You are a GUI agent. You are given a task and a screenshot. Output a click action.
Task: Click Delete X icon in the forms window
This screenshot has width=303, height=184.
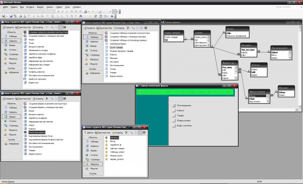coord(47,99)
